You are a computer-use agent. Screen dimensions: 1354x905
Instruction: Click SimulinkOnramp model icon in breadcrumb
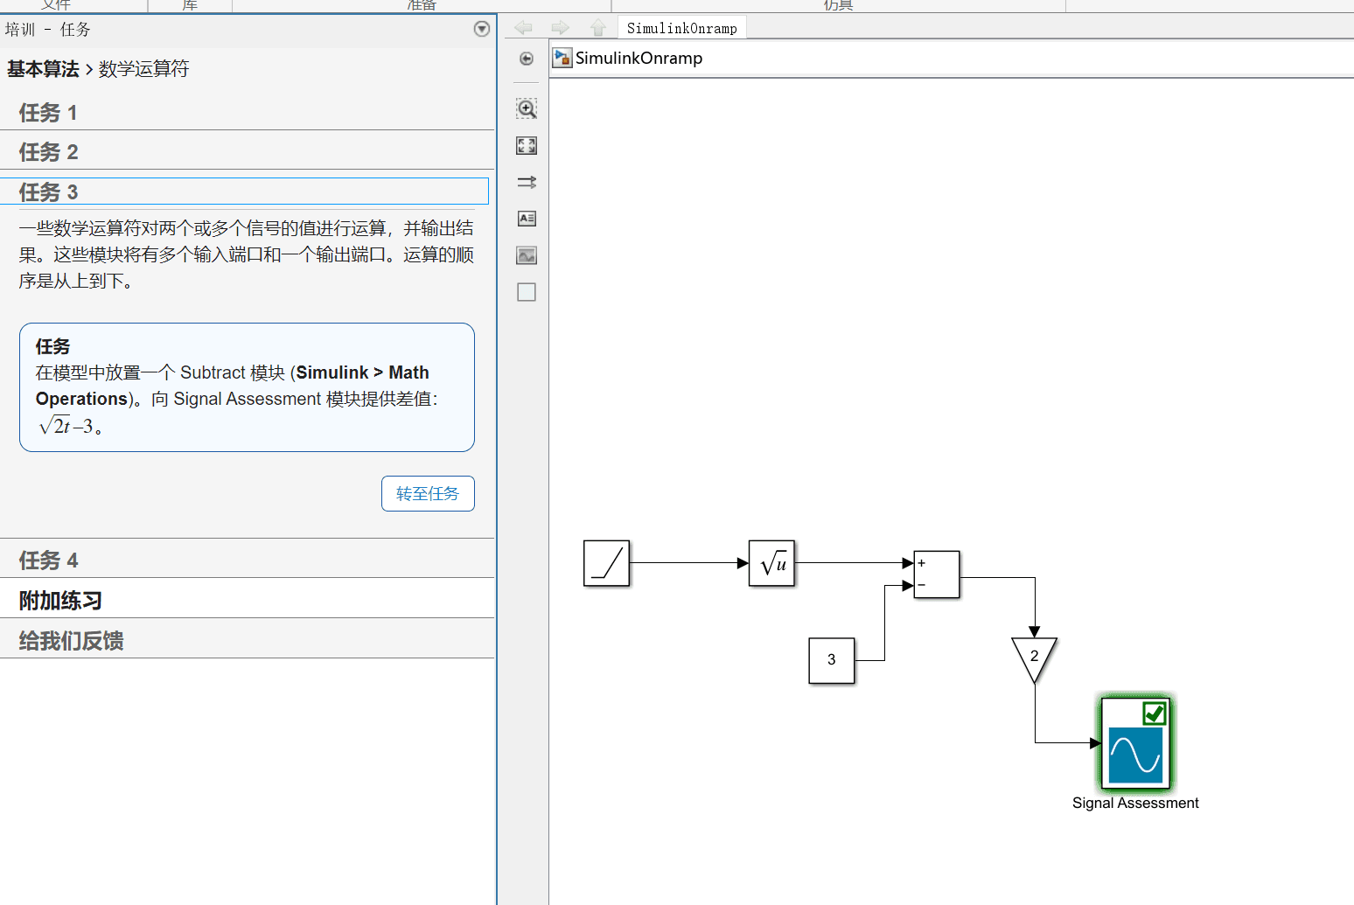[x=562, y=58]
